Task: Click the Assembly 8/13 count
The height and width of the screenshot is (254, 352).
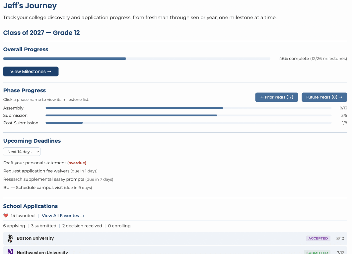Action: pyautogui.click(x=343, y=108)
